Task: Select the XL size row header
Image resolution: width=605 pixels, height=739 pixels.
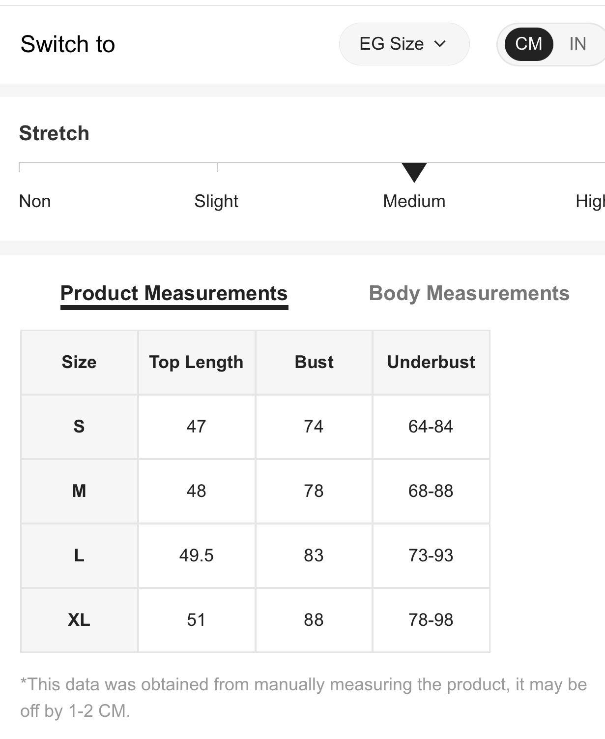Action: tap(79, 620)
